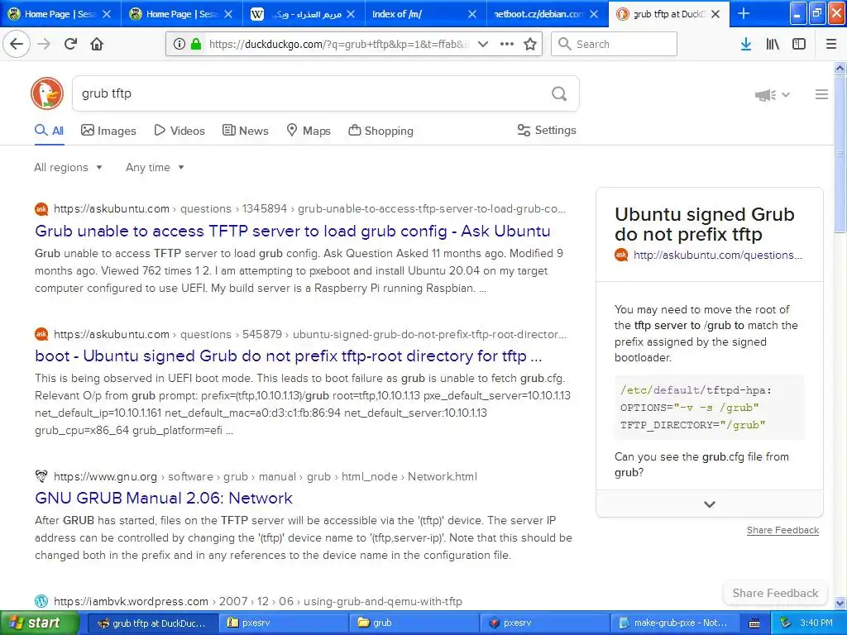Open Grub unable to access TFTP server result
This screenshot has height=635, width=847.
(292, 231)
